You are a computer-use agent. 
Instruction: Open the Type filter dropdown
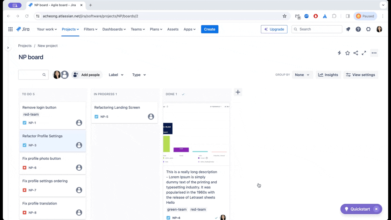point(139,75)
